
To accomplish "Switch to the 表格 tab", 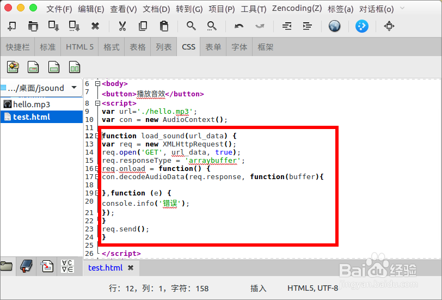I will pyautogui.click(x=138, y=47).
